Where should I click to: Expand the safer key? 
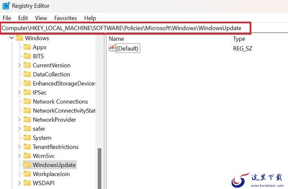(19, 129)
